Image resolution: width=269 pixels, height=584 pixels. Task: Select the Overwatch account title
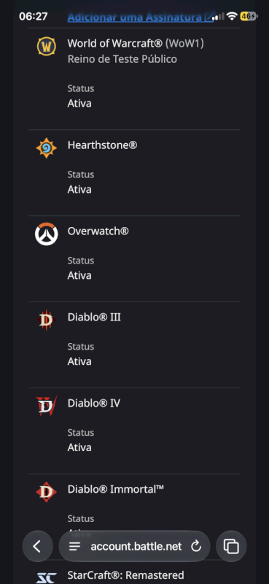coord(98,231)
